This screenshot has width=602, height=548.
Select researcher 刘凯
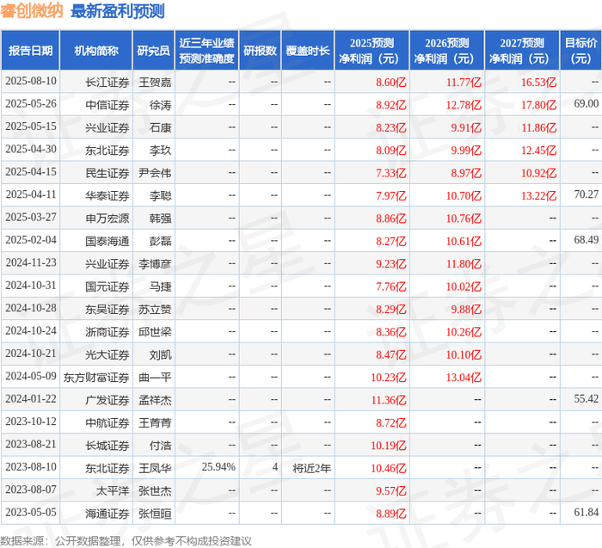point(161,354)
